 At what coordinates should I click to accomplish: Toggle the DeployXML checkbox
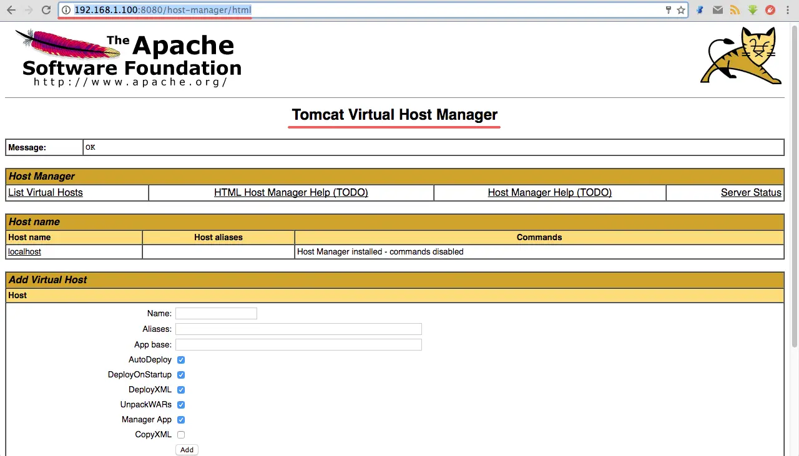coord(181,390)
